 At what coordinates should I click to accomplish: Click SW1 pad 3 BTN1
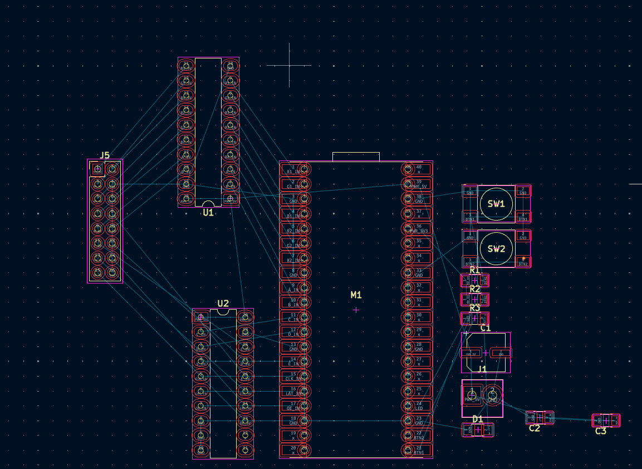coord(470,217)
